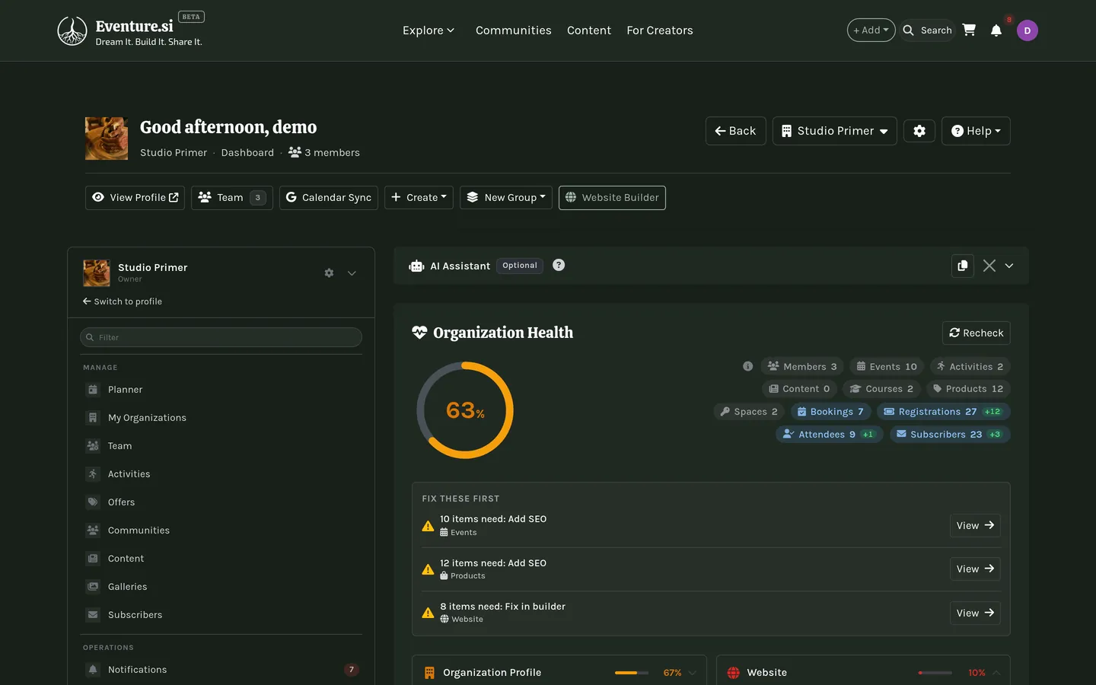Open notifications bell in header
1096x685 pixels.
(x=996, y=30)
